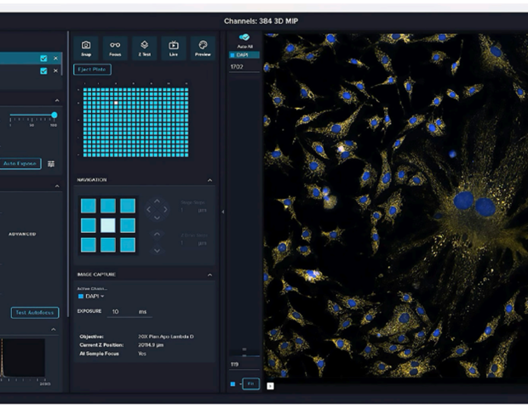528x408 pixels.
Task: Edit the 1702 maximum value field
Action: click(x=244, y=67)
